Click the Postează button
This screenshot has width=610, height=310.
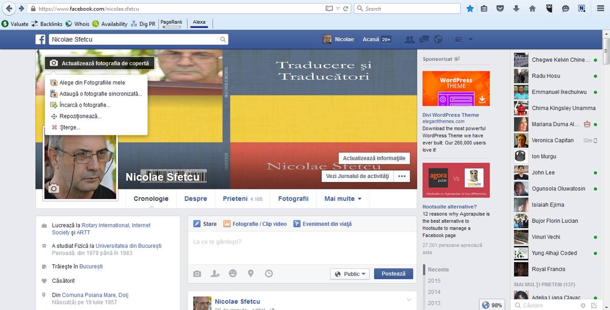tap(393, 274)
